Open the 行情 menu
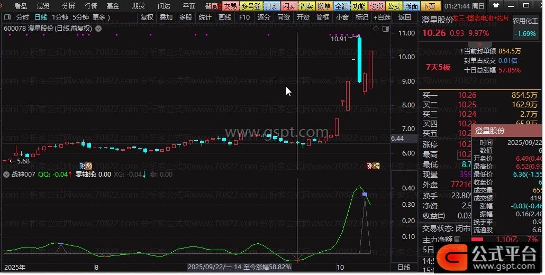Image resolution: width=545 pixels, height=275 pixels. pyautogui.click(x=91, y=6)
